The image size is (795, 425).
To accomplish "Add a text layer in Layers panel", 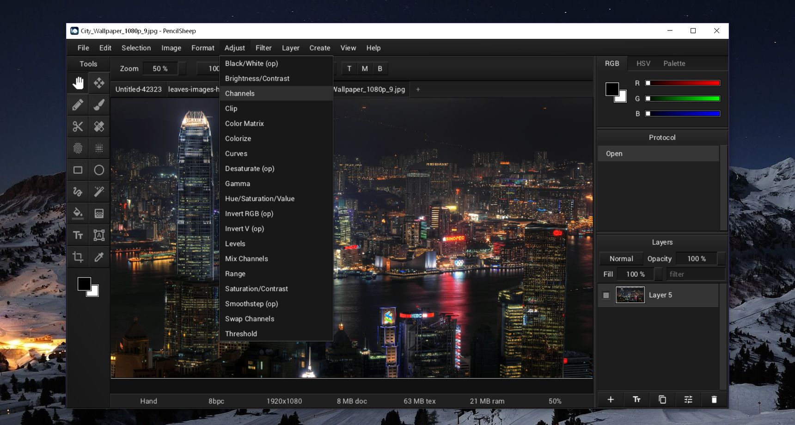I will coord(636,400).
